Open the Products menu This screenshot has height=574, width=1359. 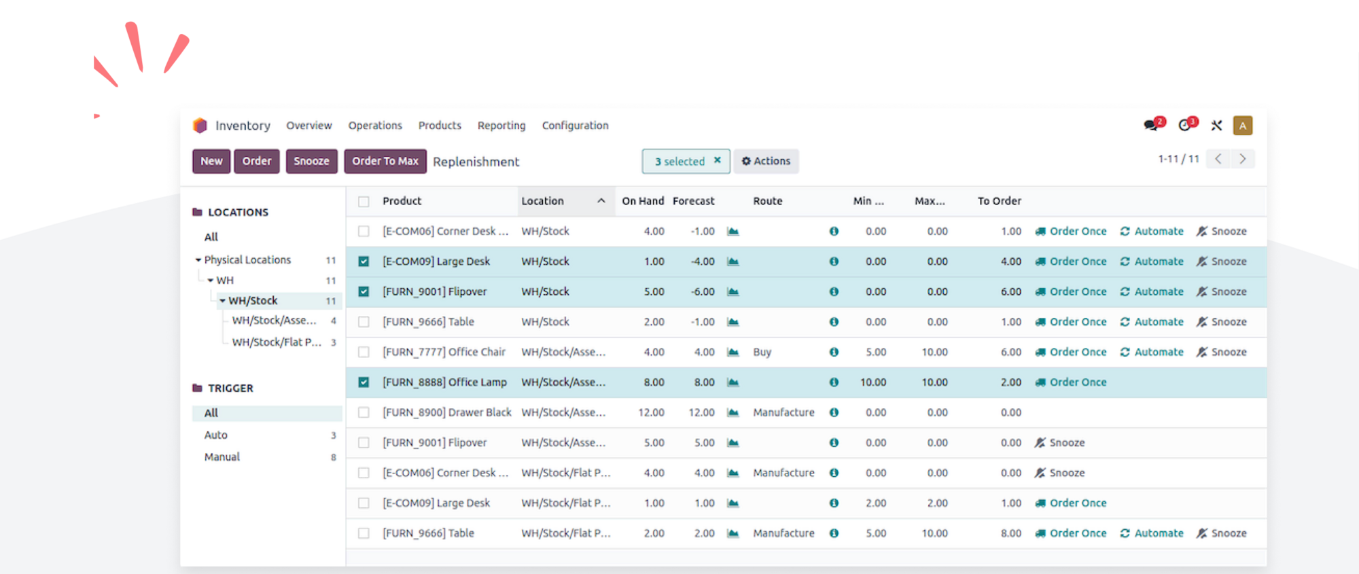pyautogui.click(x=440, y=126)
